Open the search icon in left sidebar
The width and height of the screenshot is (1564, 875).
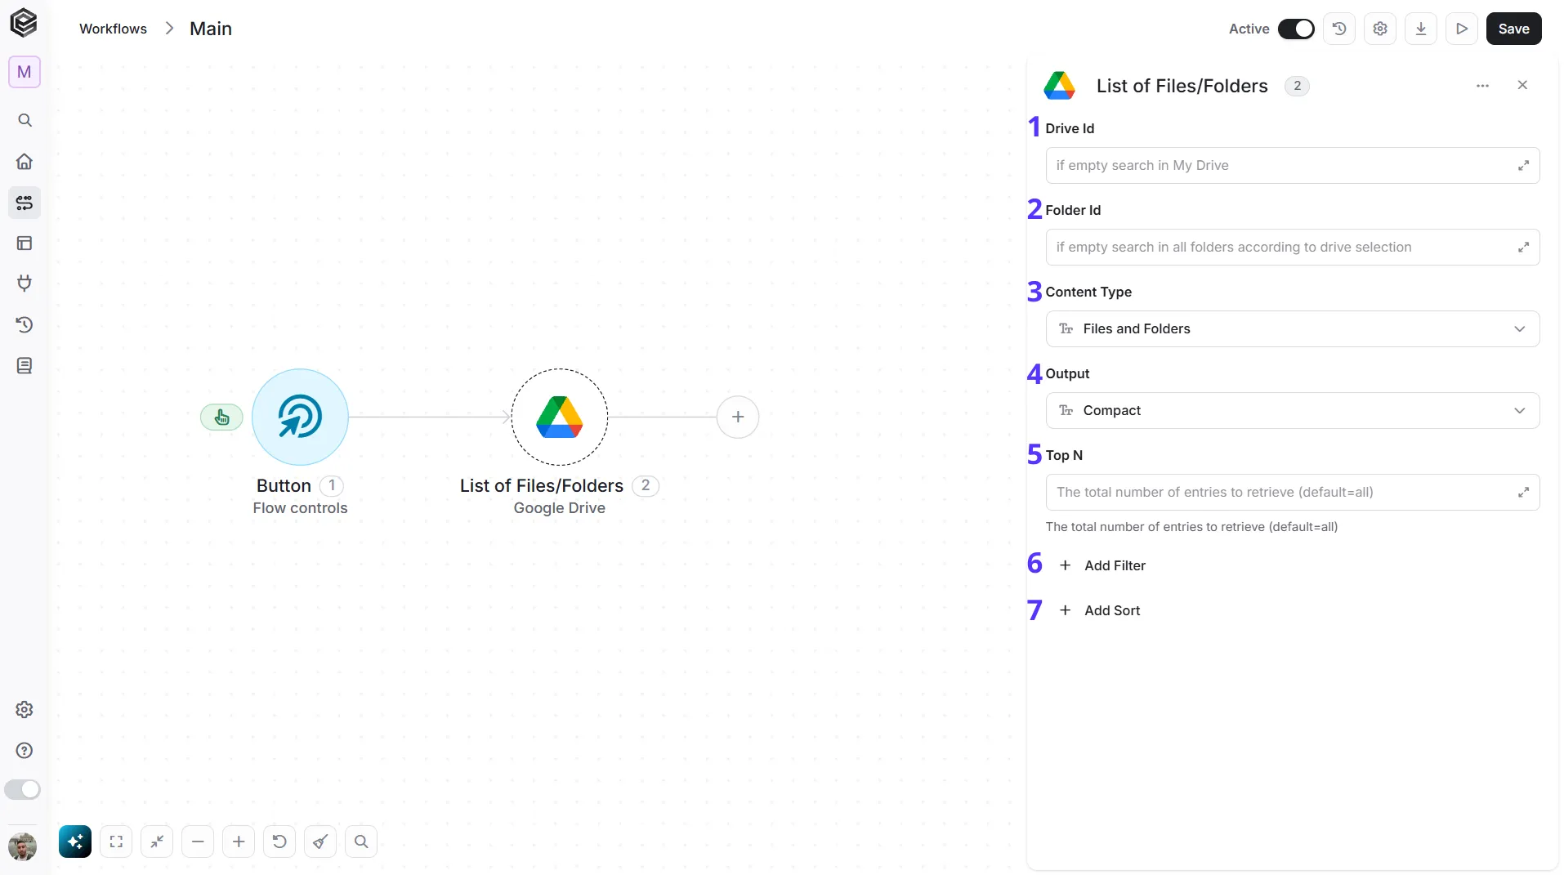(25, 121)
